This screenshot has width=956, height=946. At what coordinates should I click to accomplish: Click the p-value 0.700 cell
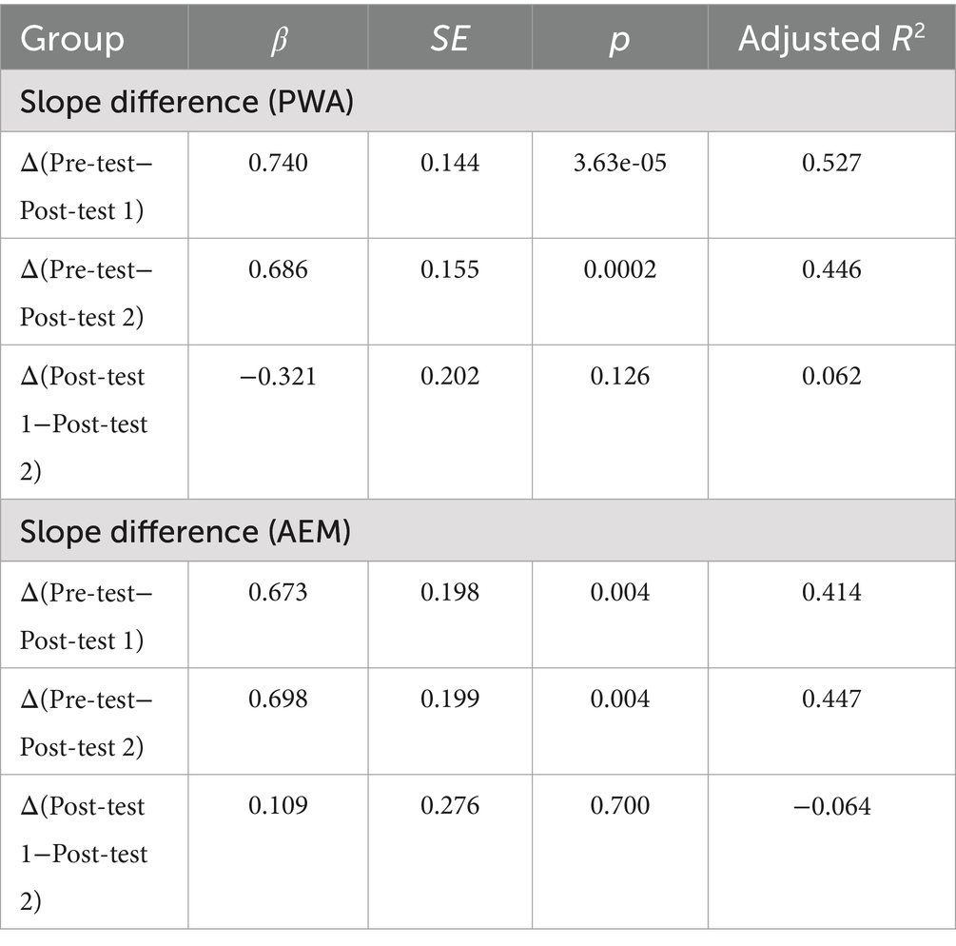(620, 806)
